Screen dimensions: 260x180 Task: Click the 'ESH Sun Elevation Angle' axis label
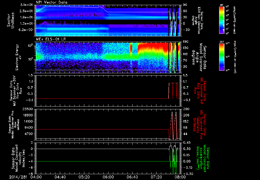pos(197,20)
